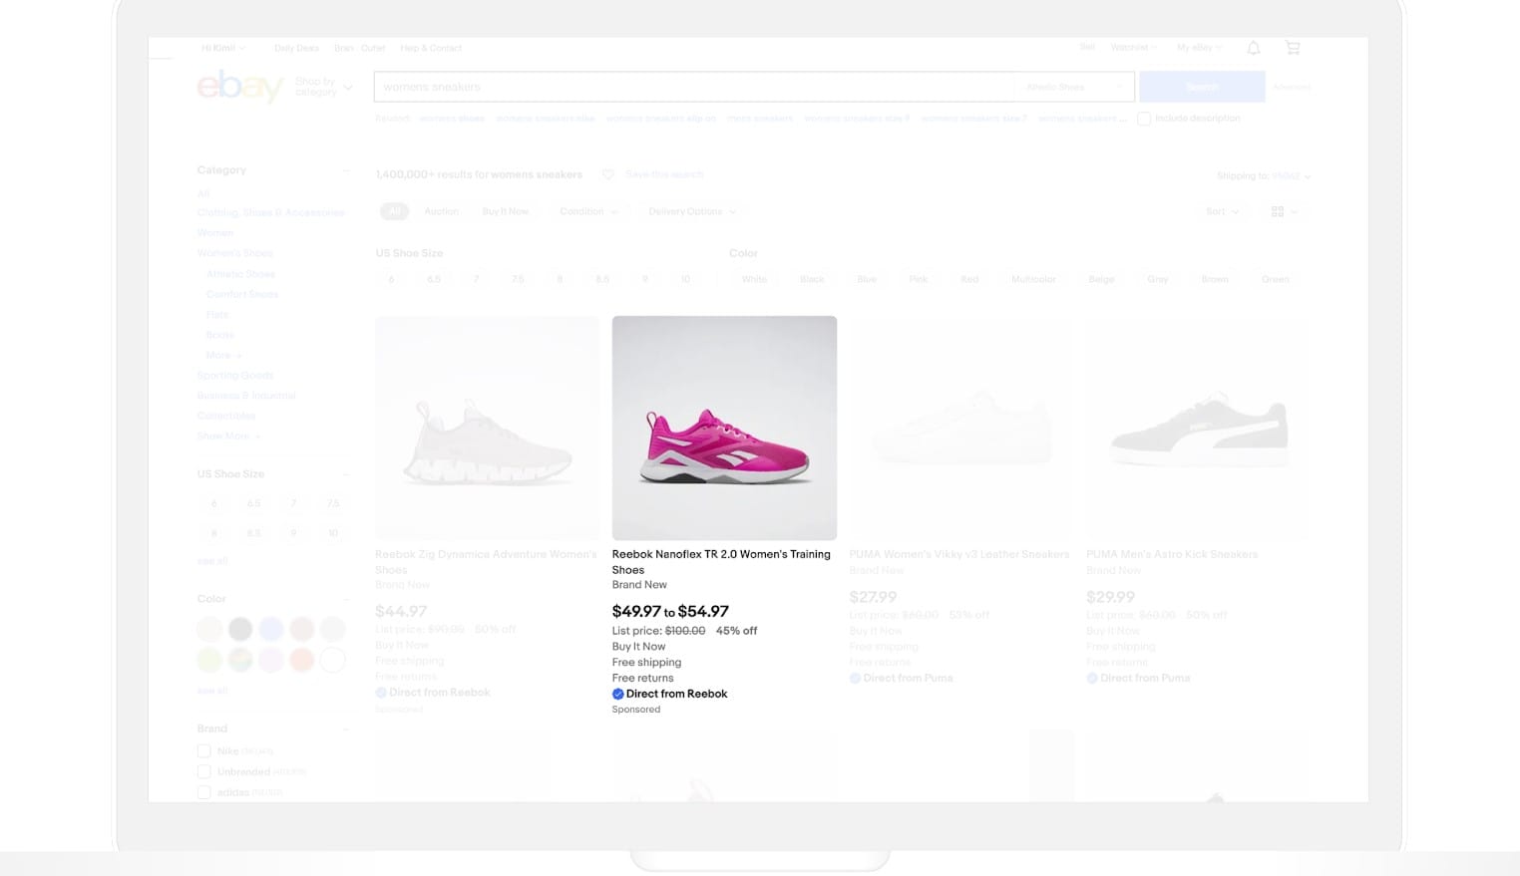1520x876 pixels.
Task: Collapse the Category filter section
Action: coord(346,170)
